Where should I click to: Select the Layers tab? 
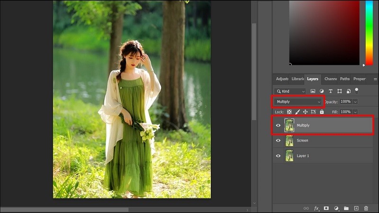pos(313,79)
